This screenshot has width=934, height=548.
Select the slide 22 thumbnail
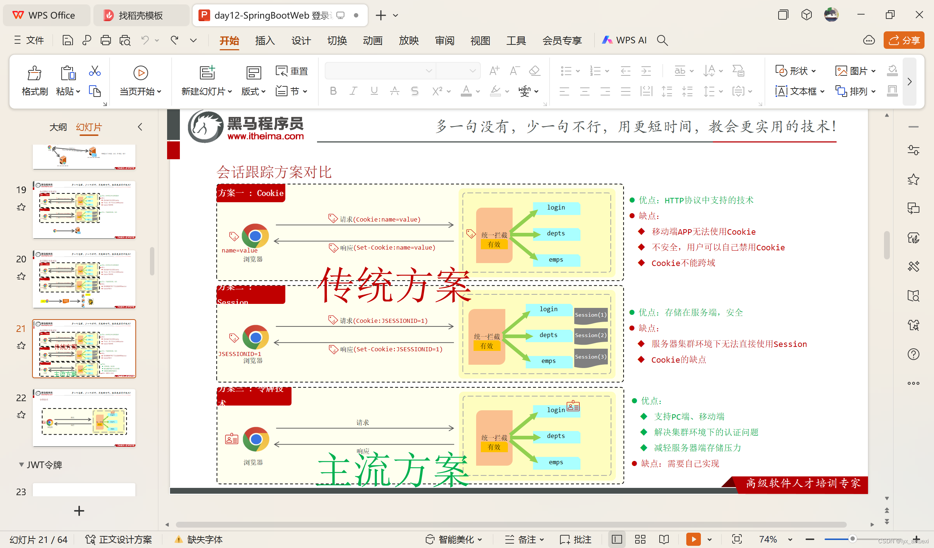tap(84, 417)
